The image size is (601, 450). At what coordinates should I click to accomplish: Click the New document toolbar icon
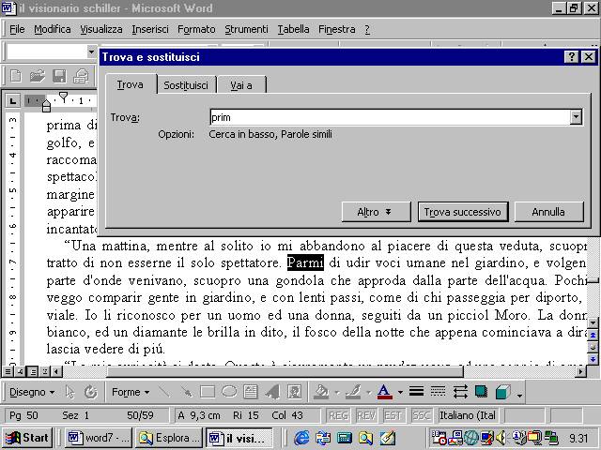(16, 76)
